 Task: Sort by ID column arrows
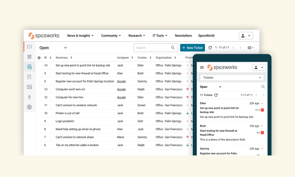coord(50,58)
